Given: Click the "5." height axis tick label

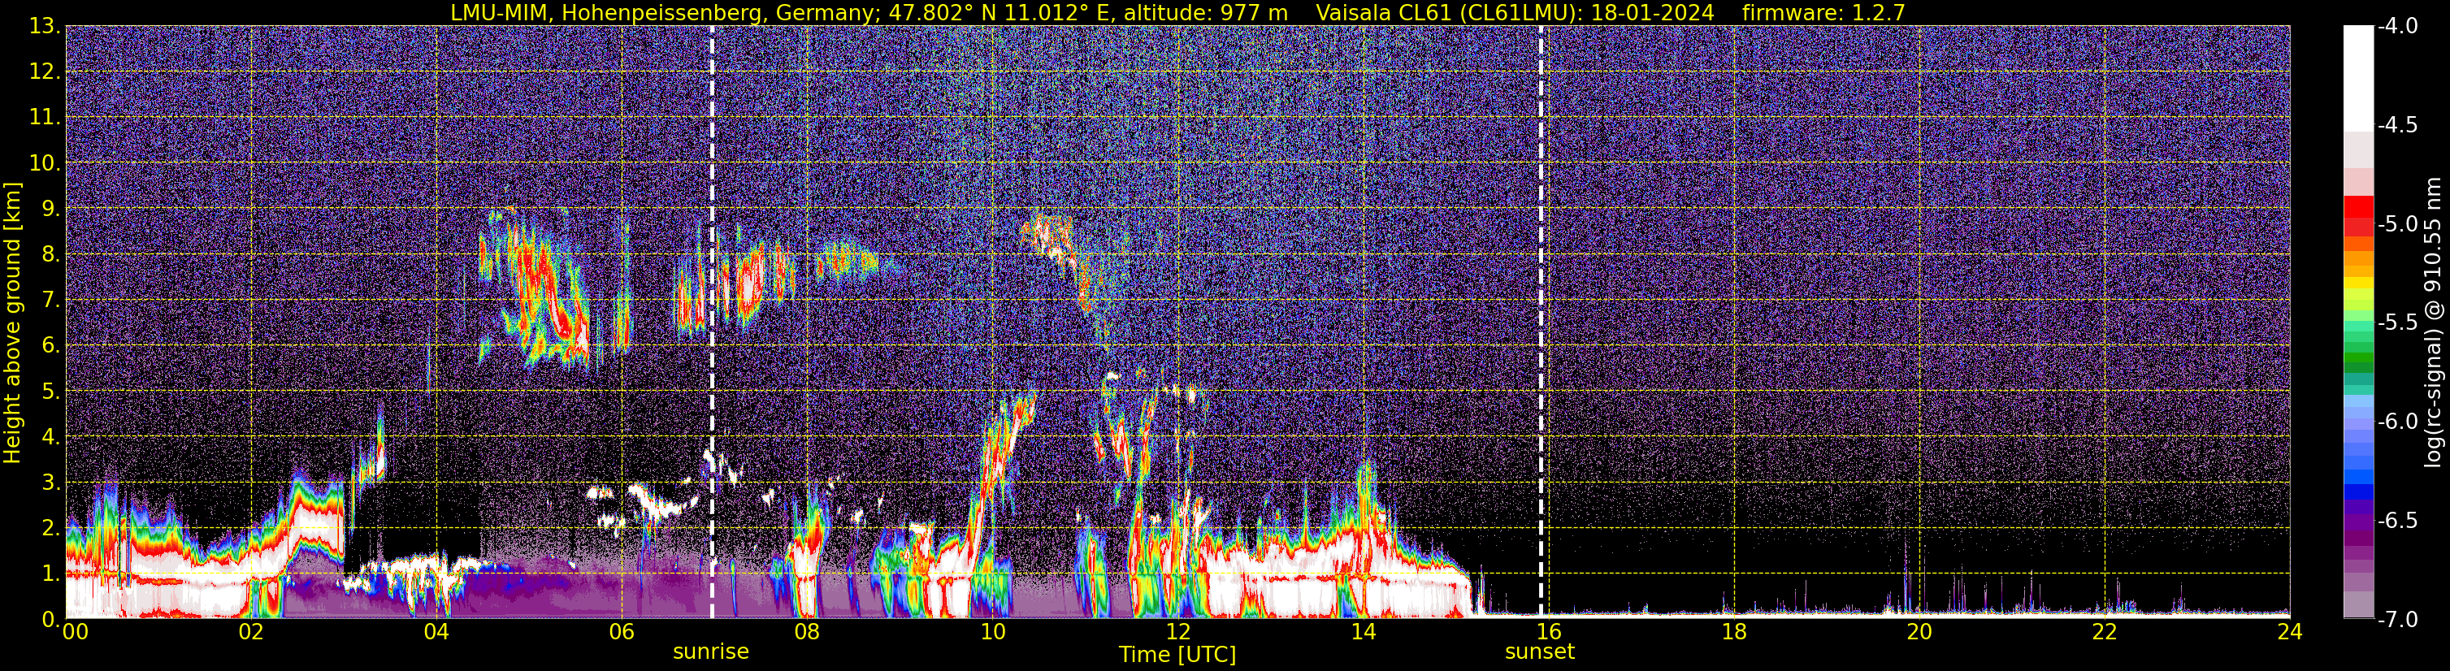Looking at the screenshot, I should [x=50, y=392].
